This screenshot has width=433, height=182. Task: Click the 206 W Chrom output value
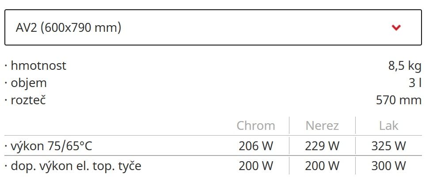tap(256, 146)
